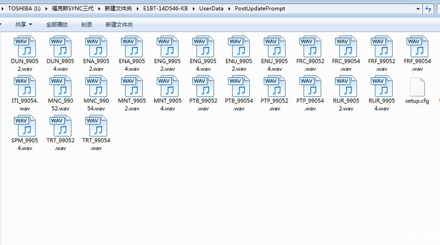Select ENG_99052.wav file icon

point(167,46)
